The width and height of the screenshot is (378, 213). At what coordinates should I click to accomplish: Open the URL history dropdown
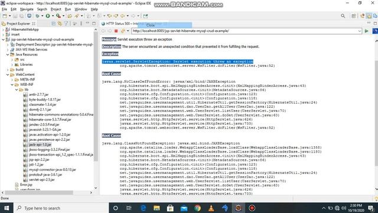pos(360,31)
